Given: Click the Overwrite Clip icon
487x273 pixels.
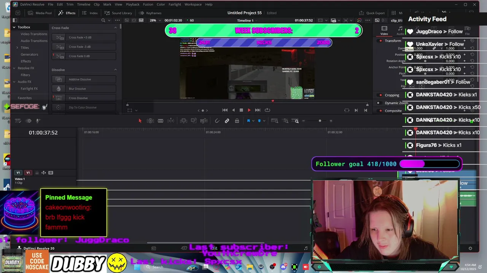Looking at the screenshot, I should (194, 121).
